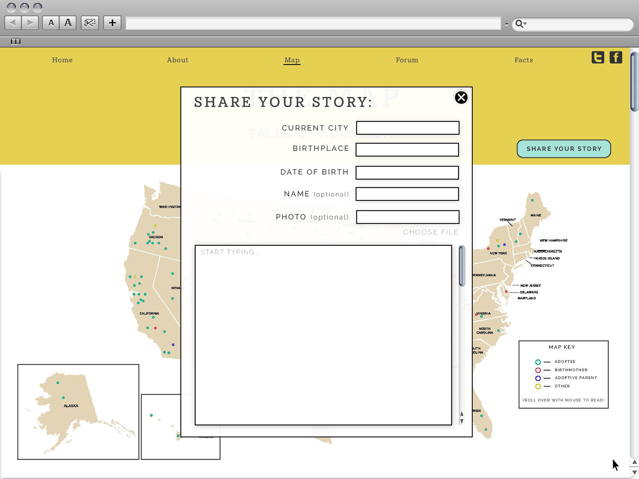Click the Rhode Island state label

[x=547, y=258]
